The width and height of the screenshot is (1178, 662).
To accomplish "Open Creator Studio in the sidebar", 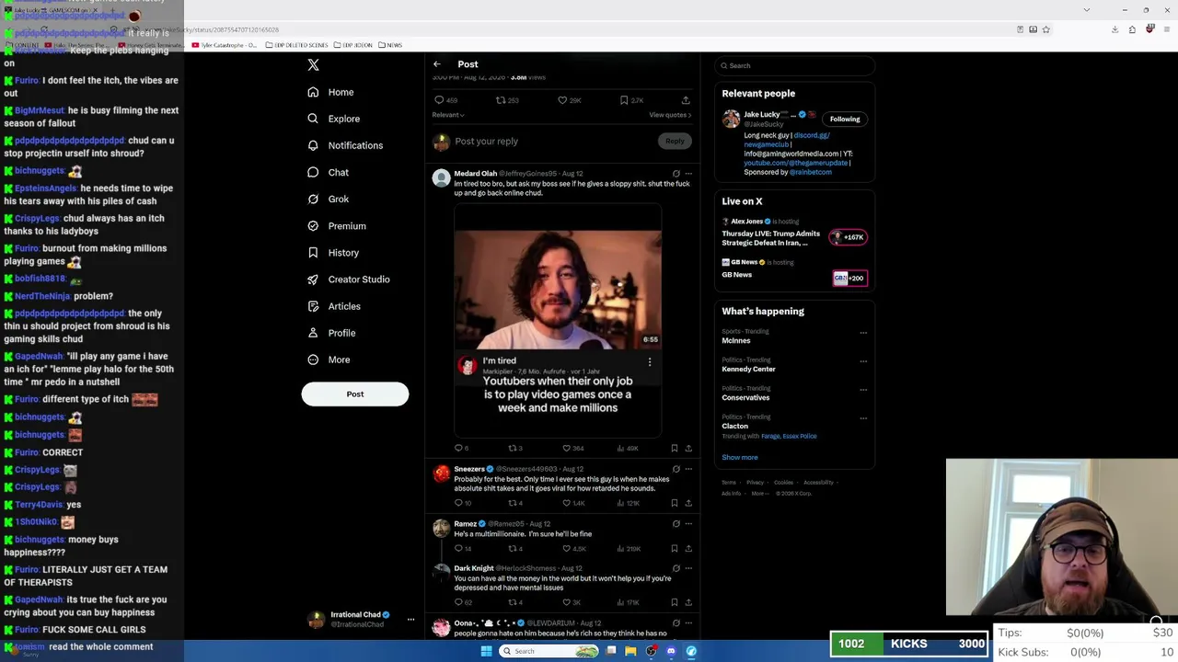I will click(x=348, y=280).
